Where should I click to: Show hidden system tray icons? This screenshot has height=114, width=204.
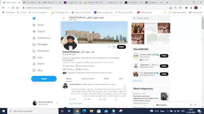point(167,111)
